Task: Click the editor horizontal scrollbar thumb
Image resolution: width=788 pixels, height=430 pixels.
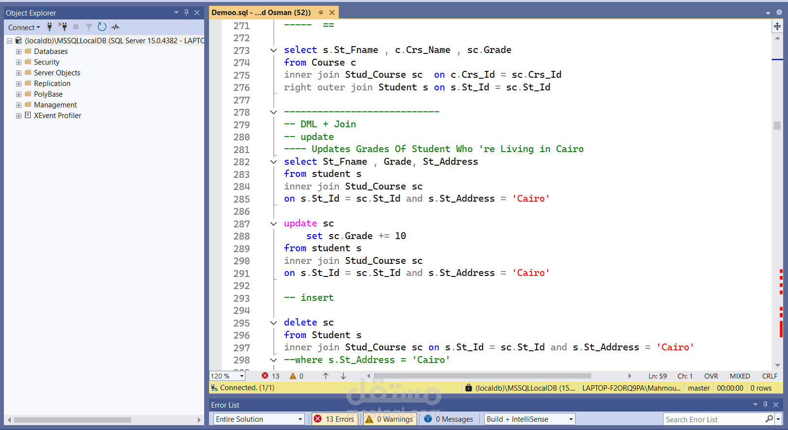Action: [482, 376]
